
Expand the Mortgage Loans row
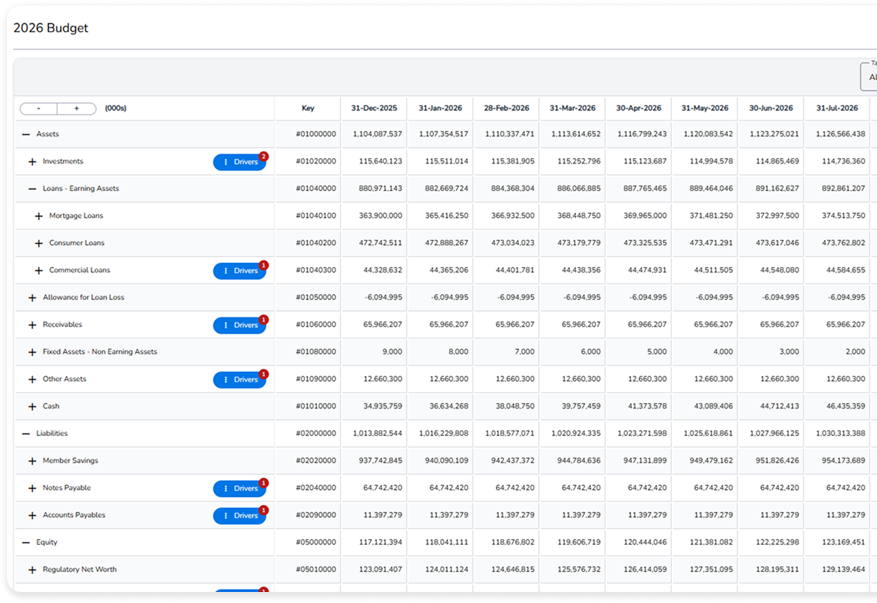pos(39,216)
